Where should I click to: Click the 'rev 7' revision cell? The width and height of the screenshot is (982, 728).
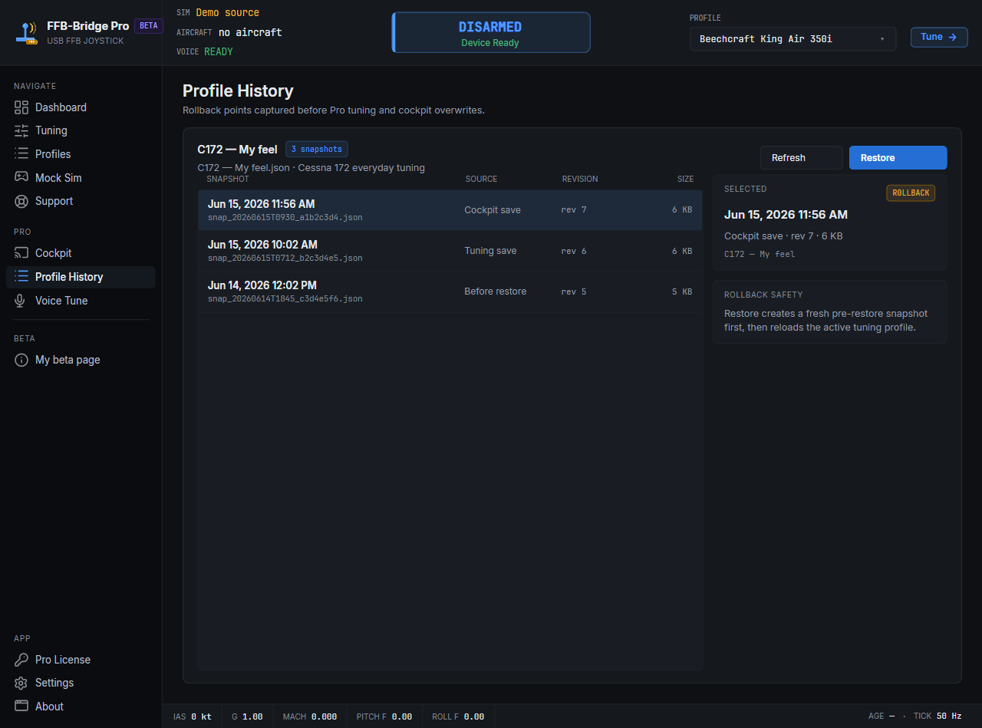[x=574, y=210]
